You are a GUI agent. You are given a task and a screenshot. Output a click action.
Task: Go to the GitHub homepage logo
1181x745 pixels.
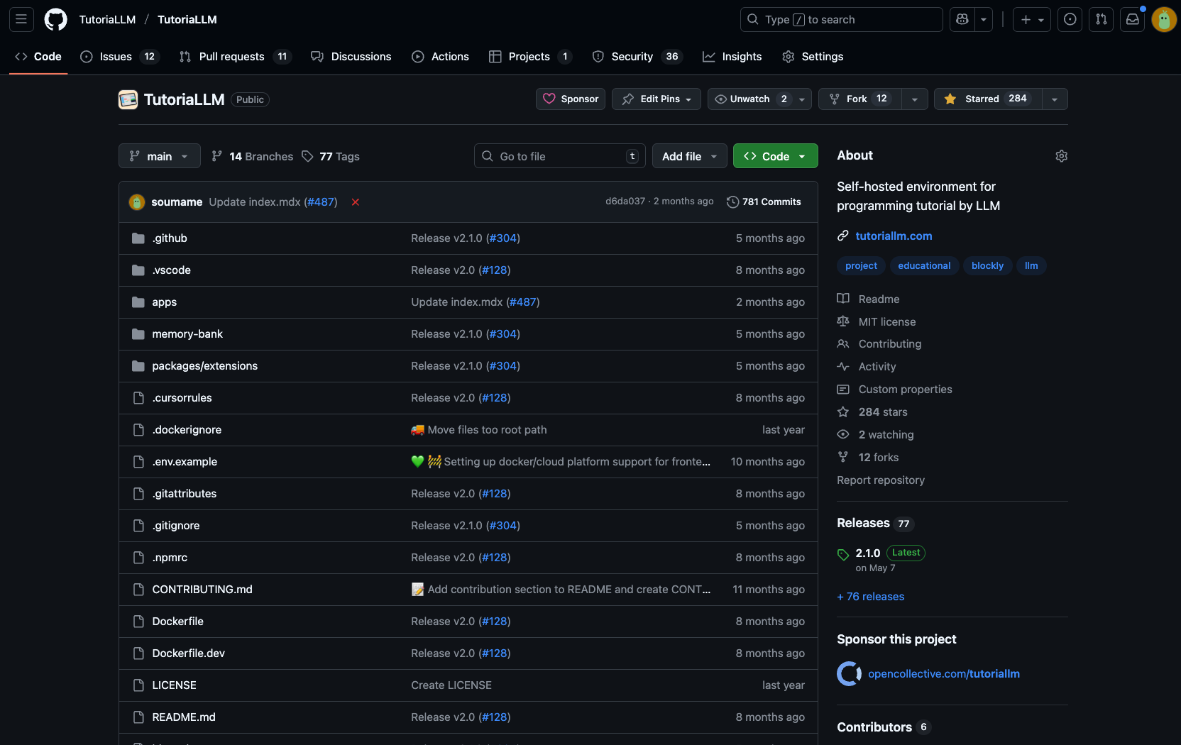pos(55,19)
